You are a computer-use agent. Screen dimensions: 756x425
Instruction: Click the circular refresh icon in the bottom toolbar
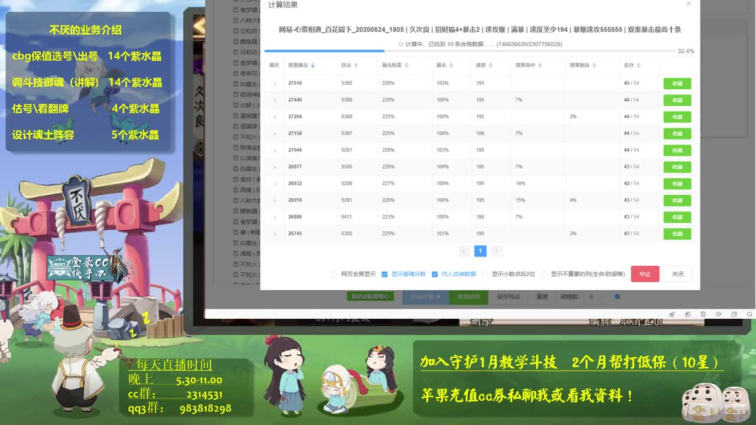coord(688,315)
